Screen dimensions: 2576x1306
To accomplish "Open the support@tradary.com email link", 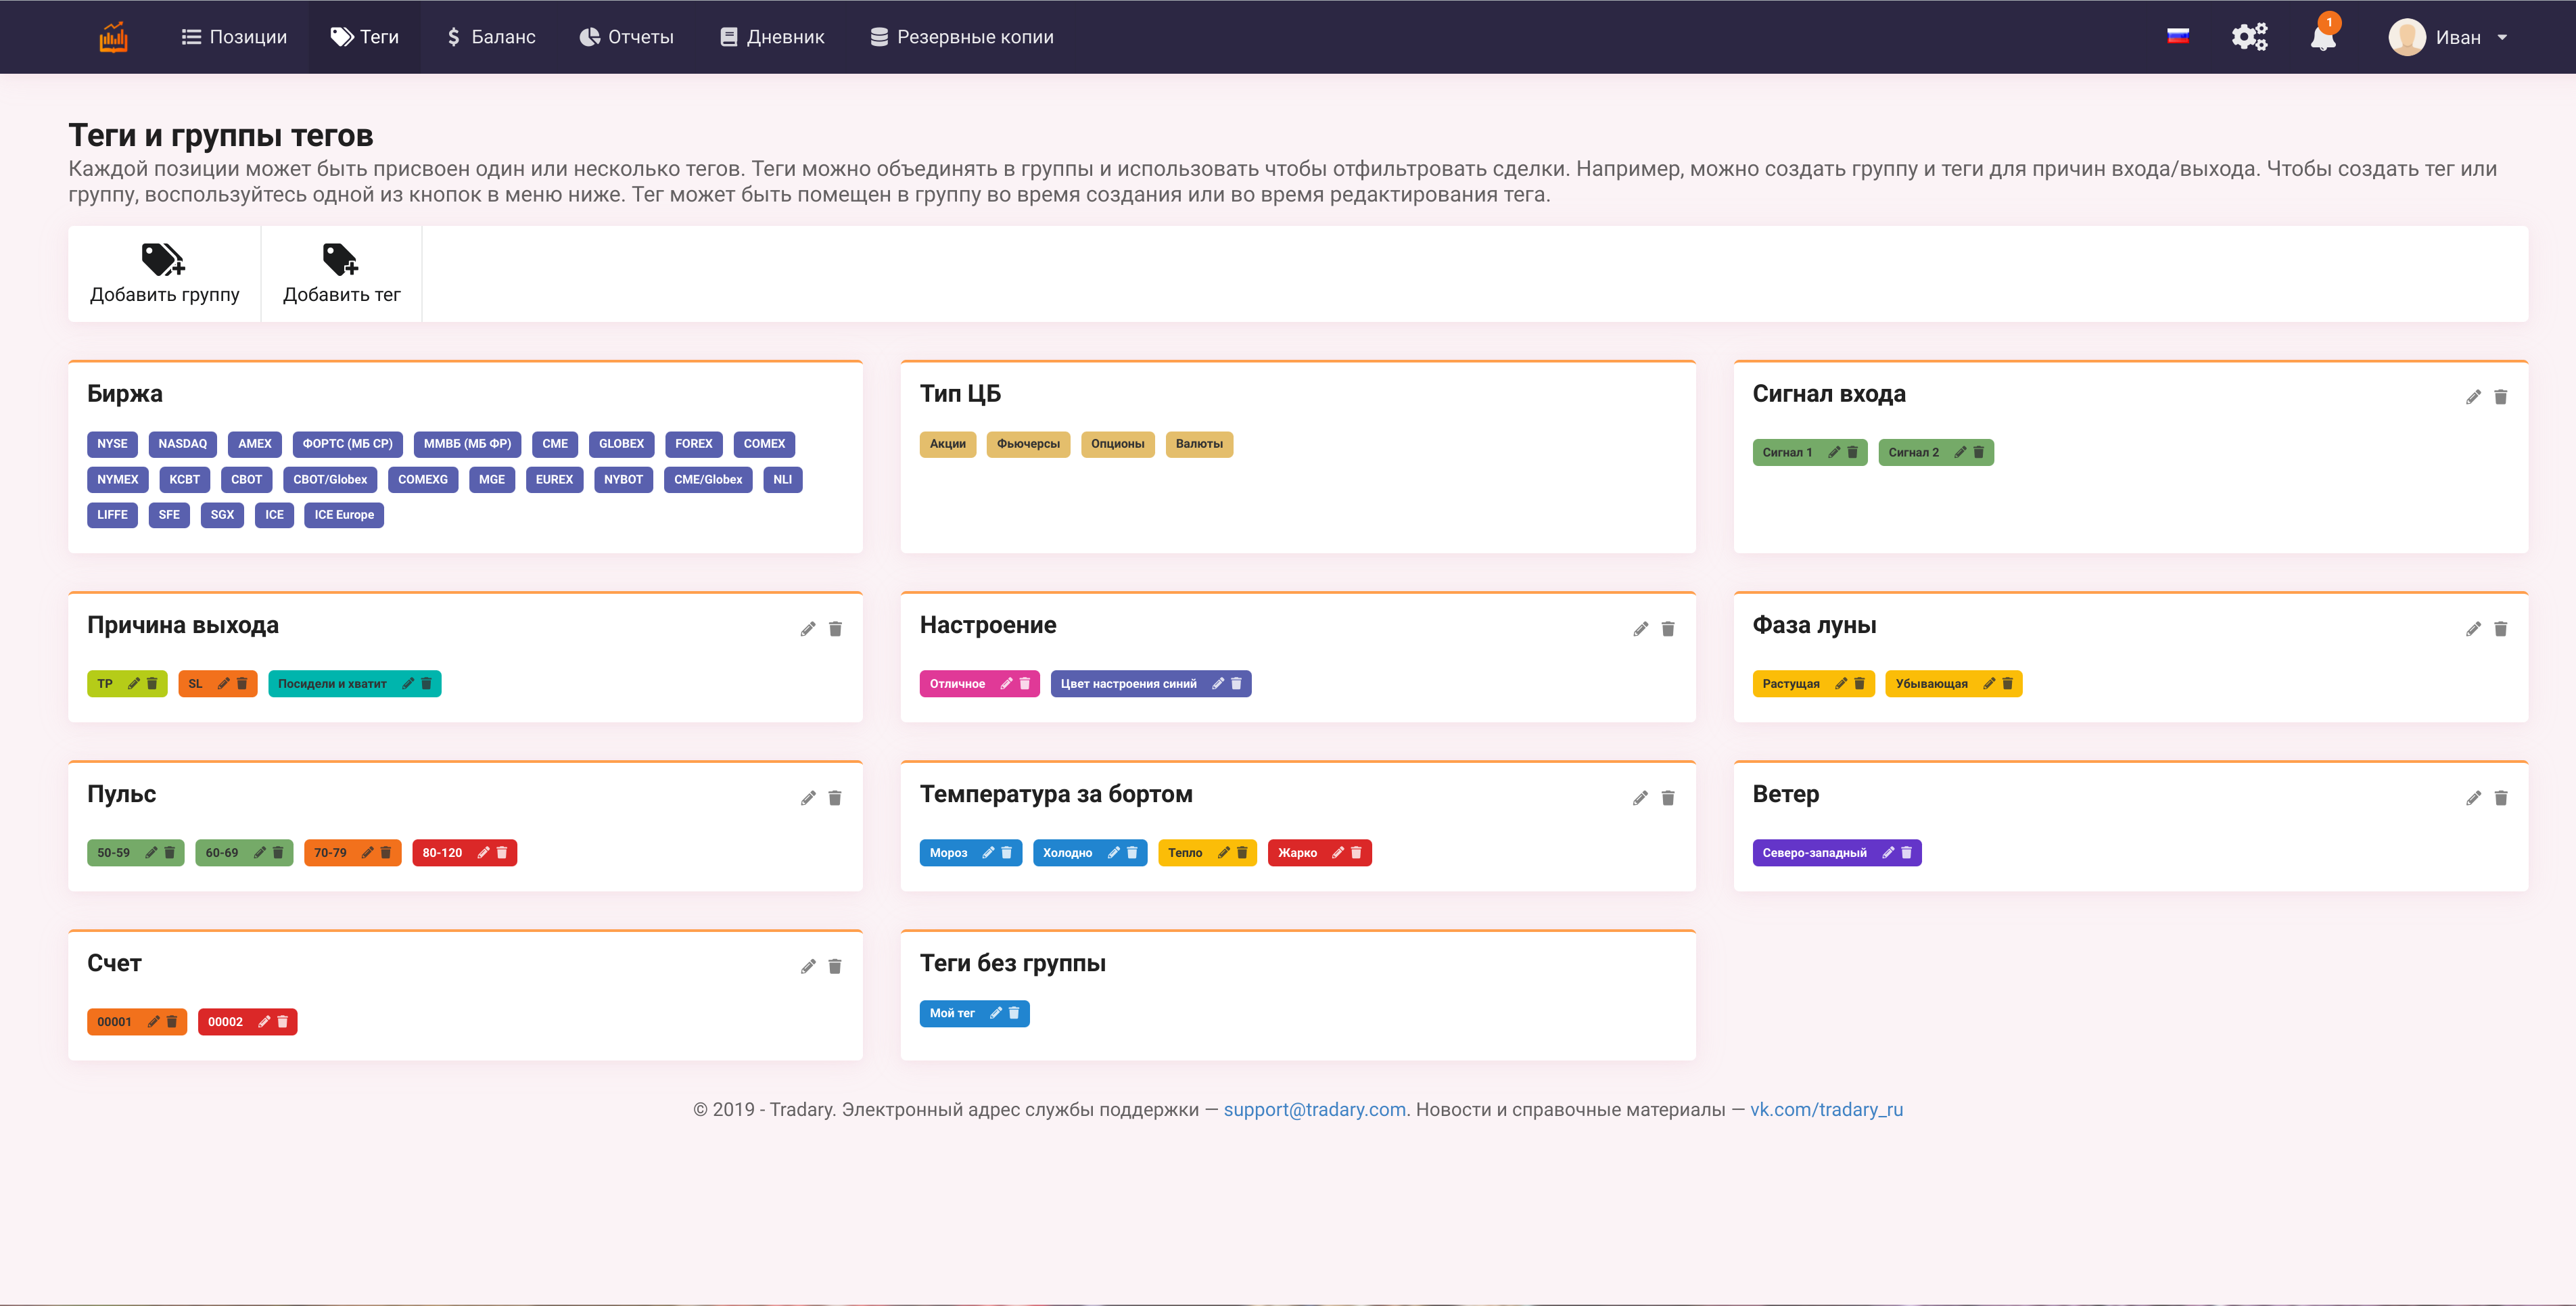I will pos(1314,1109).
